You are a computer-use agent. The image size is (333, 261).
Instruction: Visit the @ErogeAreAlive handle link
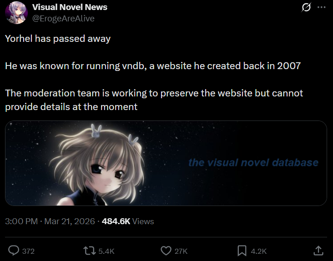click(63, 19)
